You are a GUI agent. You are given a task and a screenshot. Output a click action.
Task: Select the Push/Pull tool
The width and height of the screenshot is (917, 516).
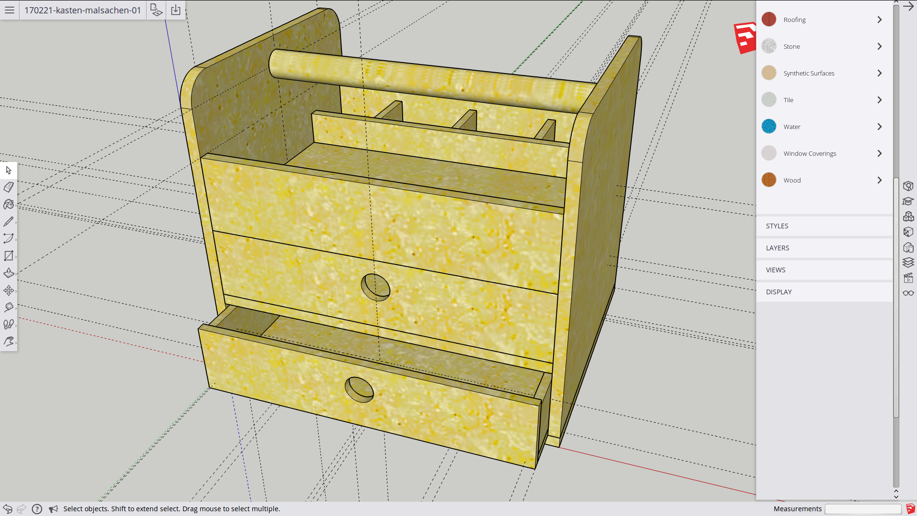(x=9, y=273)
